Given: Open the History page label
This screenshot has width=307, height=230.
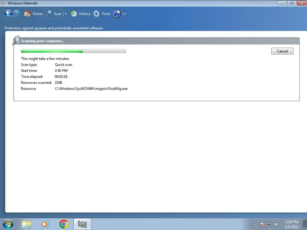Looking at the screenshot, I should 85,14.
